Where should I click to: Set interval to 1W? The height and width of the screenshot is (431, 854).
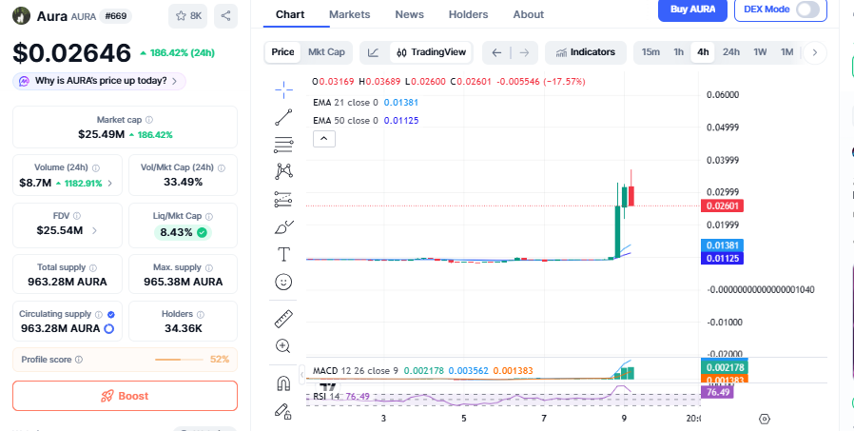click(x=760, y=52)
